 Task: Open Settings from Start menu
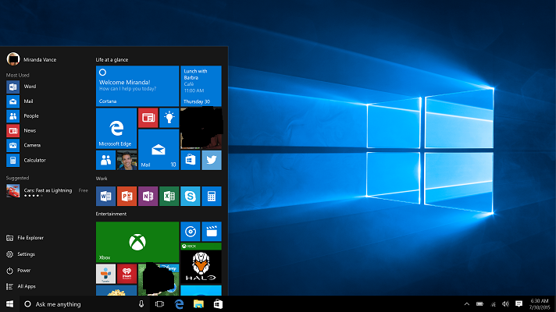pyautogui.click(x=26, y=254)
